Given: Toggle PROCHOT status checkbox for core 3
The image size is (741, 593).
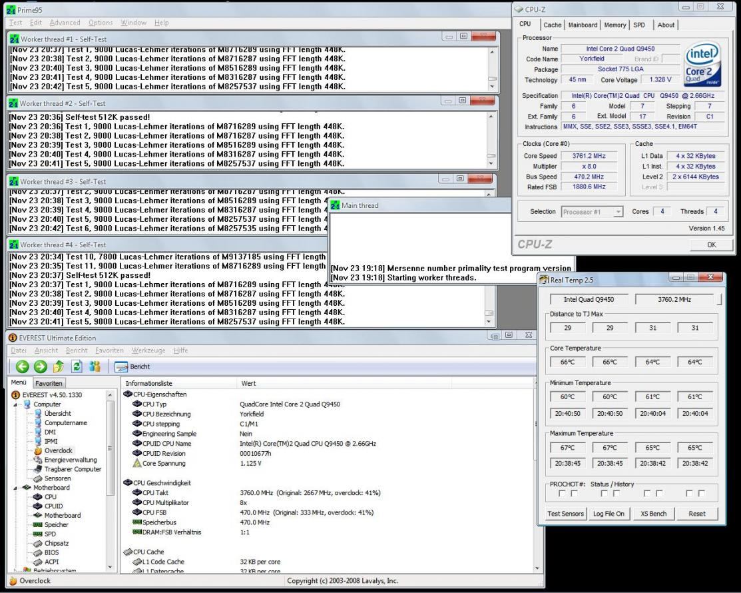Looking at the screenshot, I should pos(689,494).
